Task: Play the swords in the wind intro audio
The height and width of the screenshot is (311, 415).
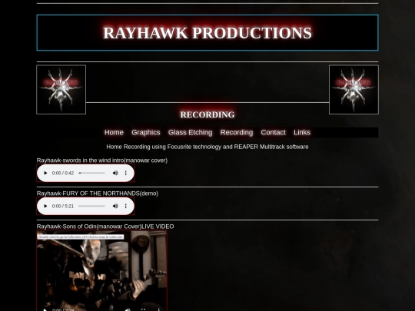Action: (45, 173)
